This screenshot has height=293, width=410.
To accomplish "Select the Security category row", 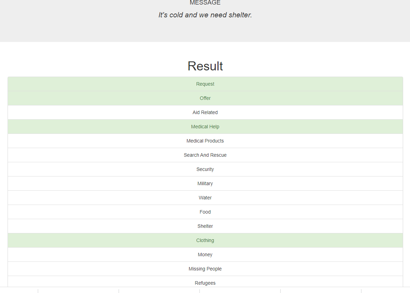I will tap(205, 169).
